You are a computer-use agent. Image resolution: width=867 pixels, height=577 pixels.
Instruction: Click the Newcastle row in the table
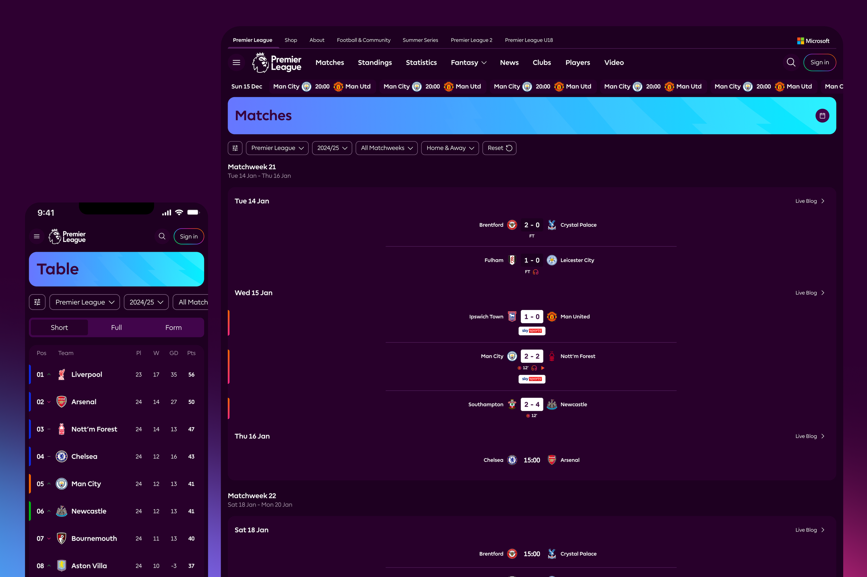pyautogui.click(x=116, y=511)
